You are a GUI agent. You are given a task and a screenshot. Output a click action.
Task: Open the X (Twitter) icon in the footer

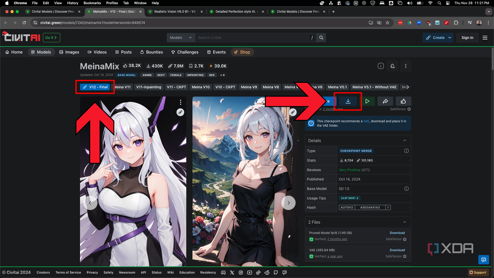[232, 272]
